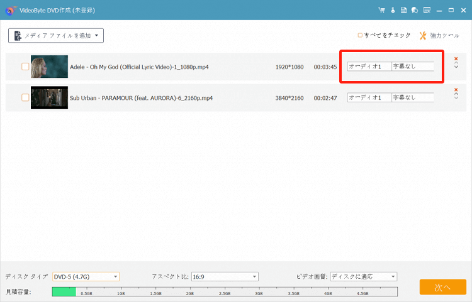472x302 pixels.
Task: Open the shopping cart purchase icon
Action: pyautogui.click(x=381, y=10)
